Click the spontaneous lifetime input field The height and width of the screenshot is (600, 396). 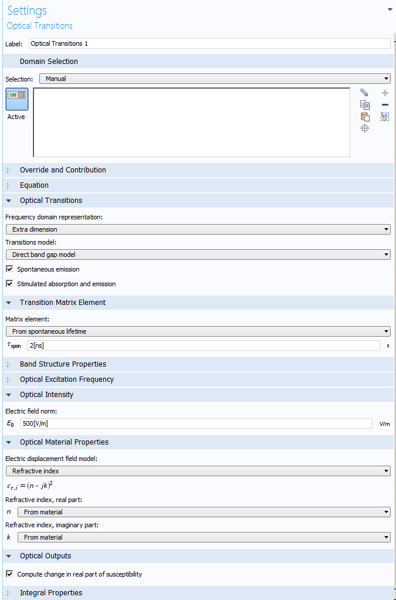[203, 345]
